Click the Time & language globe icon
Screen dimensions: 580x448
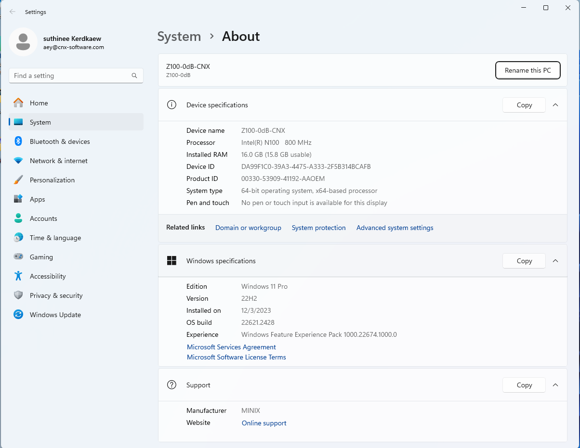coord(18,238)
